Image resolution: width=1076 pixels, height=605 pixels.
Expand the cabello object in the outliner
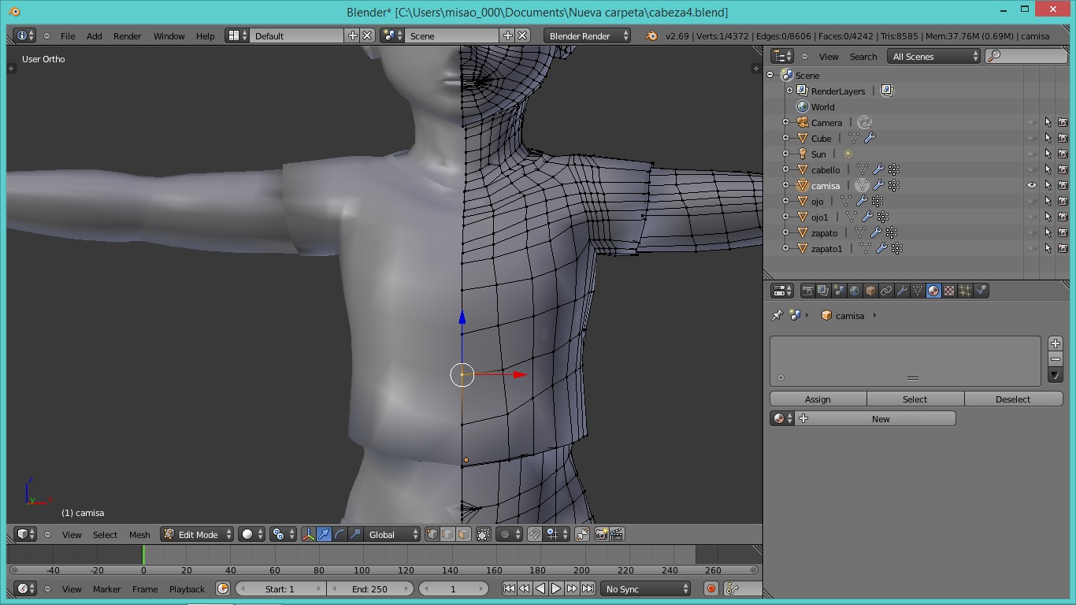coord(785,169)
